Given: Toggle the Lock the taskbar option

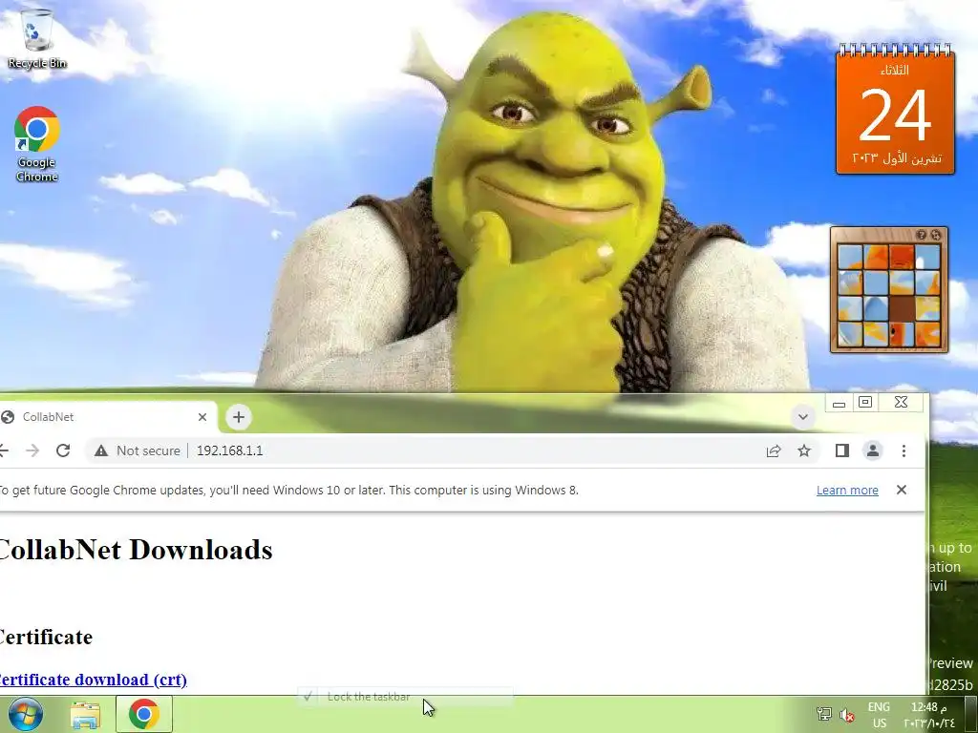Looking at the screenshot, I should point(405,696).
